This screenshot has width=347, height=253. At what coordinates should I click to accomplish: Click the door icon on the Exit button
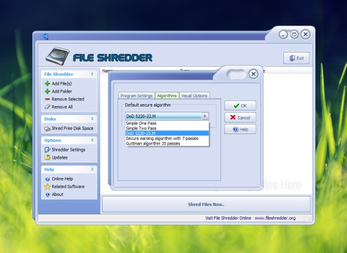pos(292,58)
